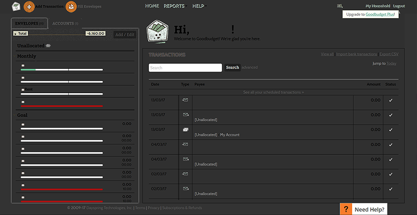The height and width of the screenshot is (215, 417).
Task: Click the envelope icon beside Rent
Action: 23,89
